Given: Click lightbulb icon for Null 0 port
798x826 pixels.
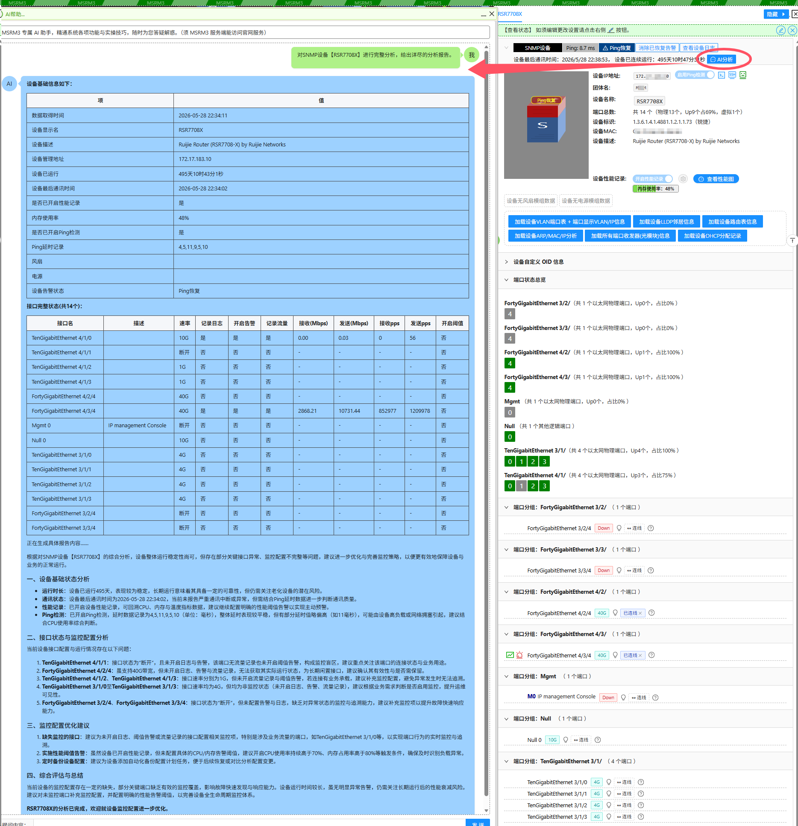Looking at the screenshot, I should point(566,740).
